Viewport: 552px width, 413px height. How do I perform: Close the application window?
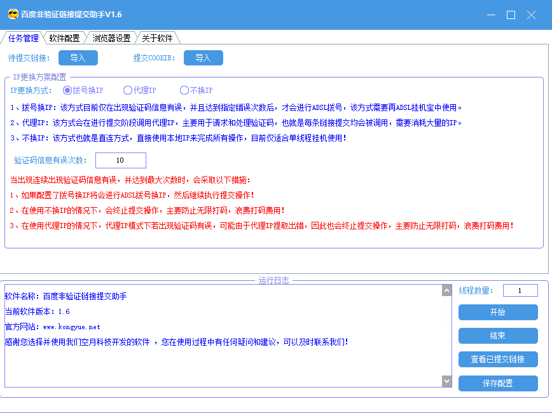(x=531, y=15)
